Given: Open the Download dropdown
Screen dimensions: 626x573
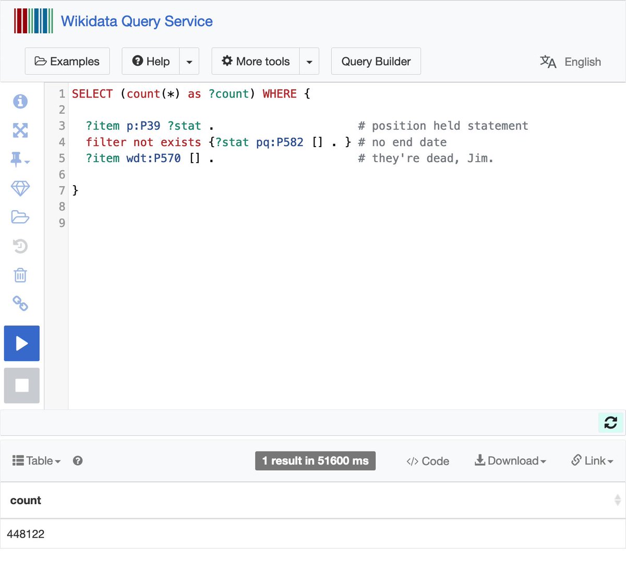Looking at the screenshot, I should point(510,460).
